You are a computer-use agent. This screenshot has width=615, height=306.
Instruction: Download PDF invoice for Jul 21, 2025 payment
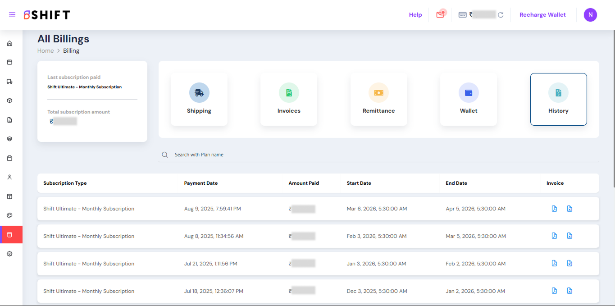click(555, 263)
